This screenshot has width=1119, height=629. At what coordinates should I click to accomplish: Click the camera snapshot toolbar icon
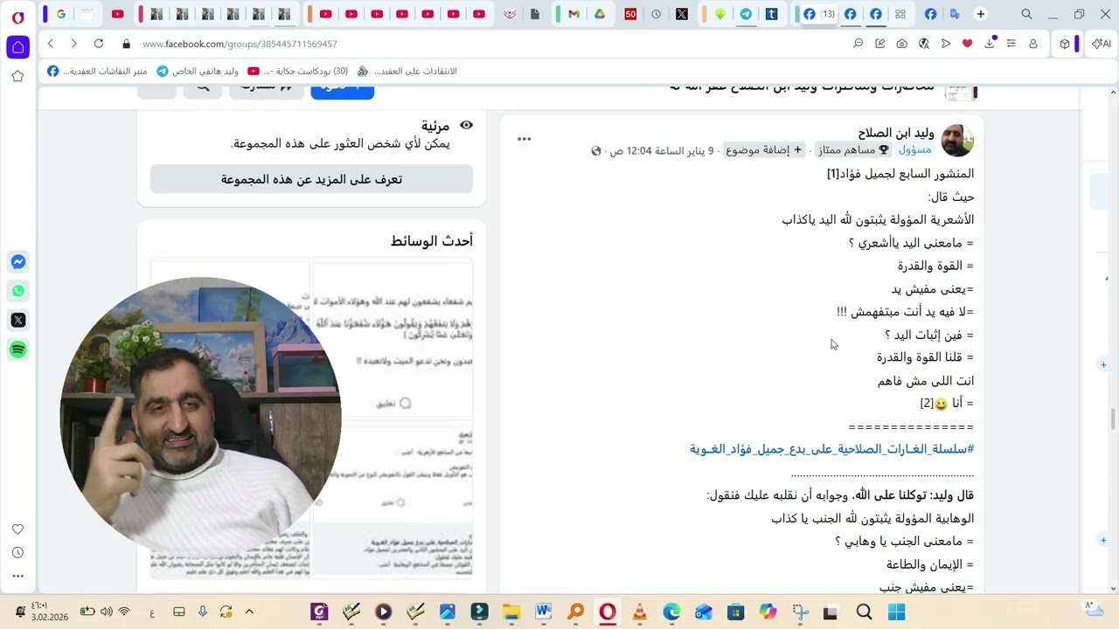click(x=901, y=44)
